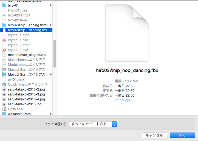Select the saru-takako-2016-4.jpg file name

(x=26, y=99)
